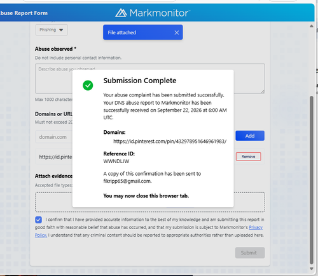Focus the Describe abuse text area

tap(150, 79)
